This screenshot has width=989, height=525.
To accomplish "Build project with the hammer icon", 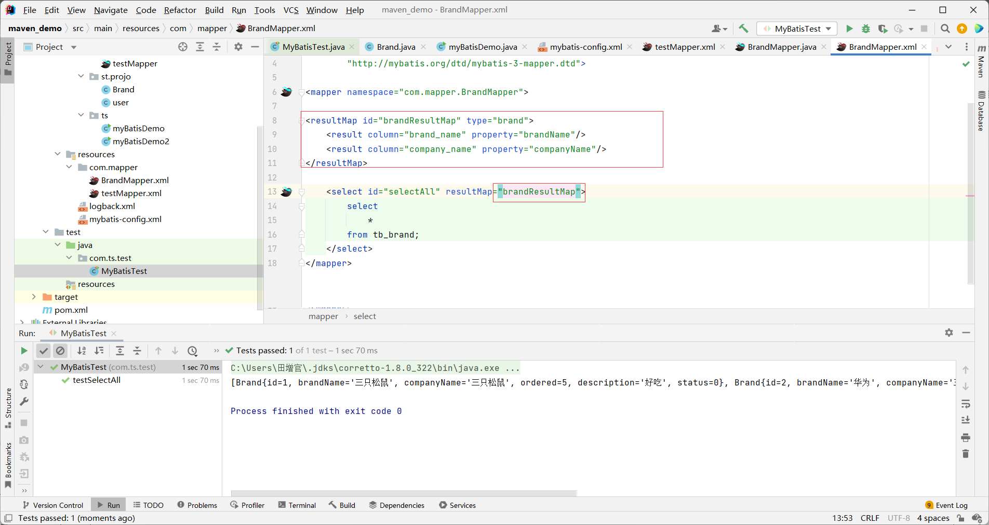I will [x=743, y=29].
